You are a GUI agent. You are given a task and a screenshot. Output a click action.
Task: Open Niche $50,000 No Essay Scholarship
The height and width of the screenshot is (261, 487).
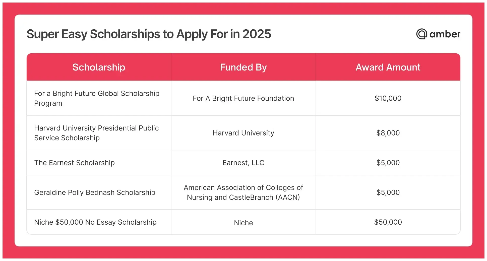95,222
